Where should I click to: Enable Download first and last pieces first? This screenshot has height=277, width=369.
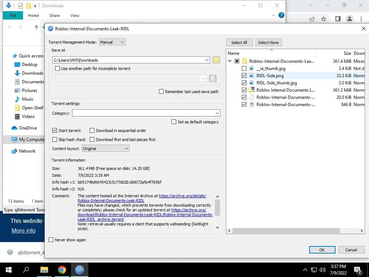[x=92, y=140]
